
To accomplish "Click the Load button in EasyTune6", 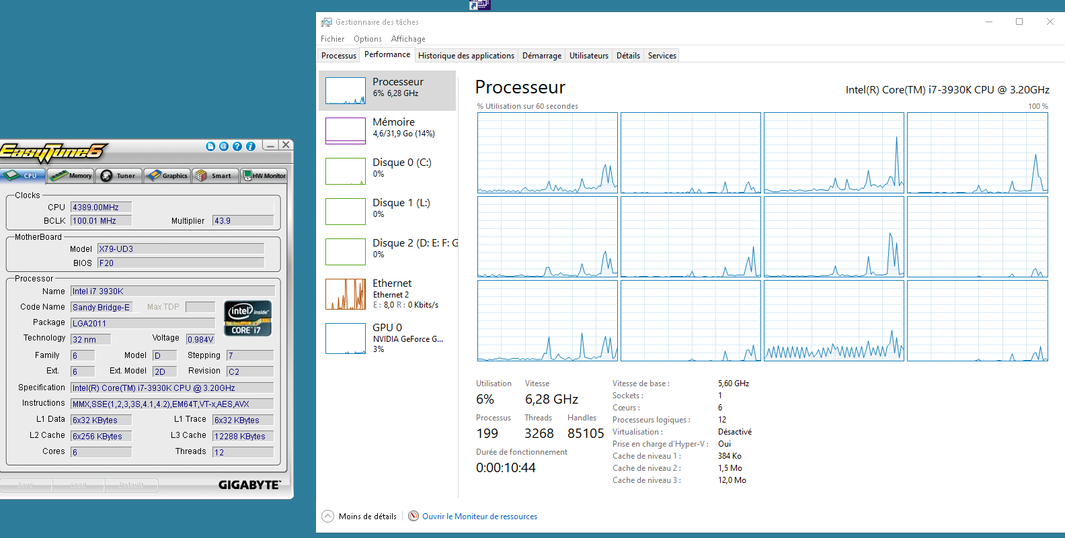I will click(x=78, y=485).
